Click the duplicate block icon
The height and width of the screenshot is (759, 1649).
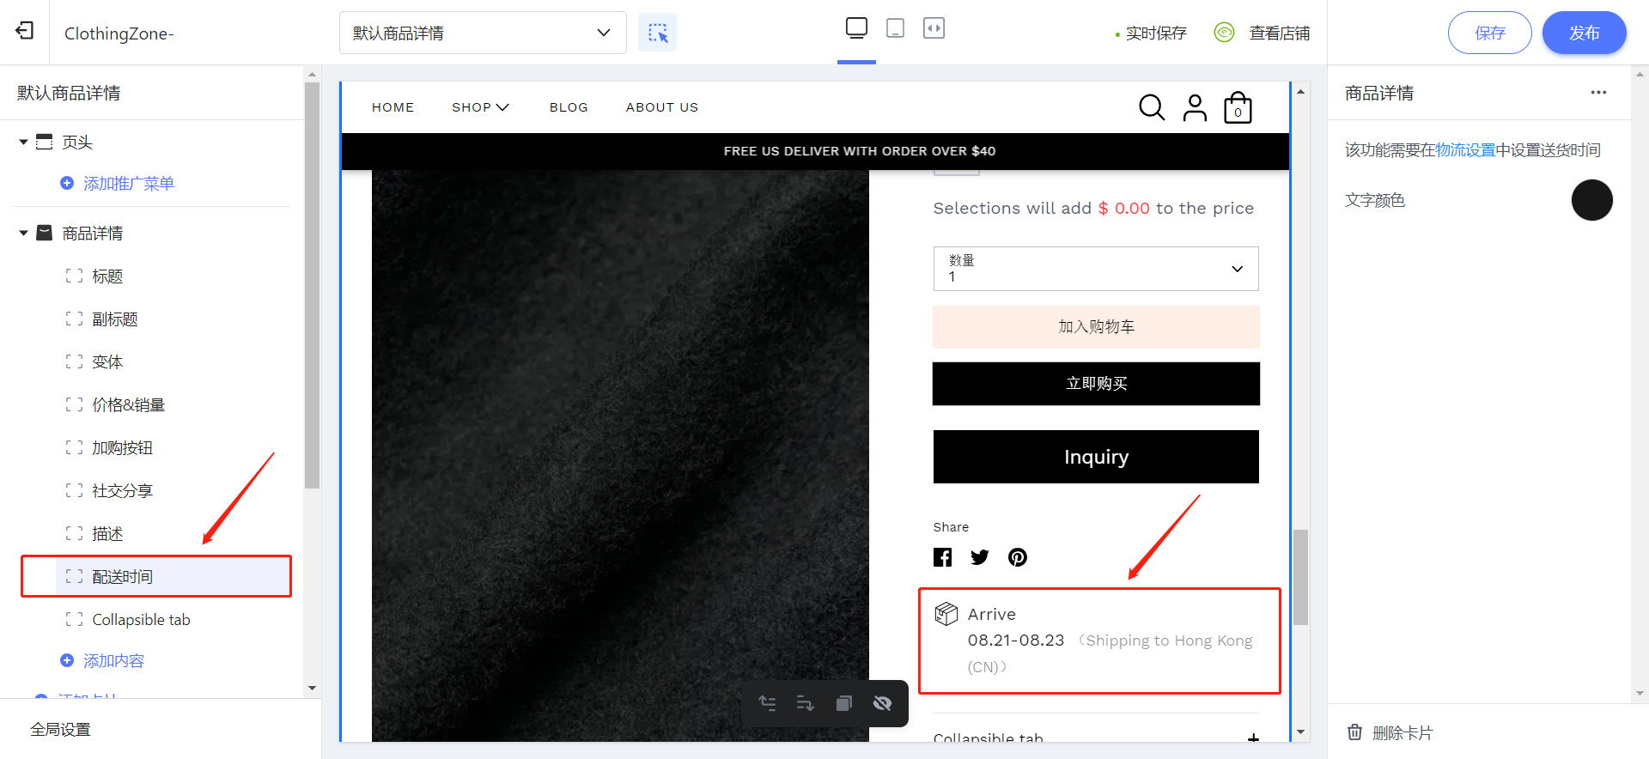click(x=843, y=703)
